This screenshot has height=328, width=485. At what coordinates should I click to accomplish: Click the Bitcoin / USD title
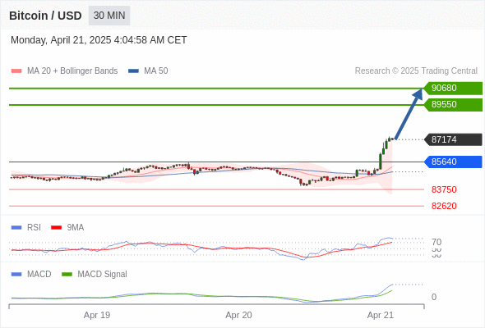[x=45, y=16]
